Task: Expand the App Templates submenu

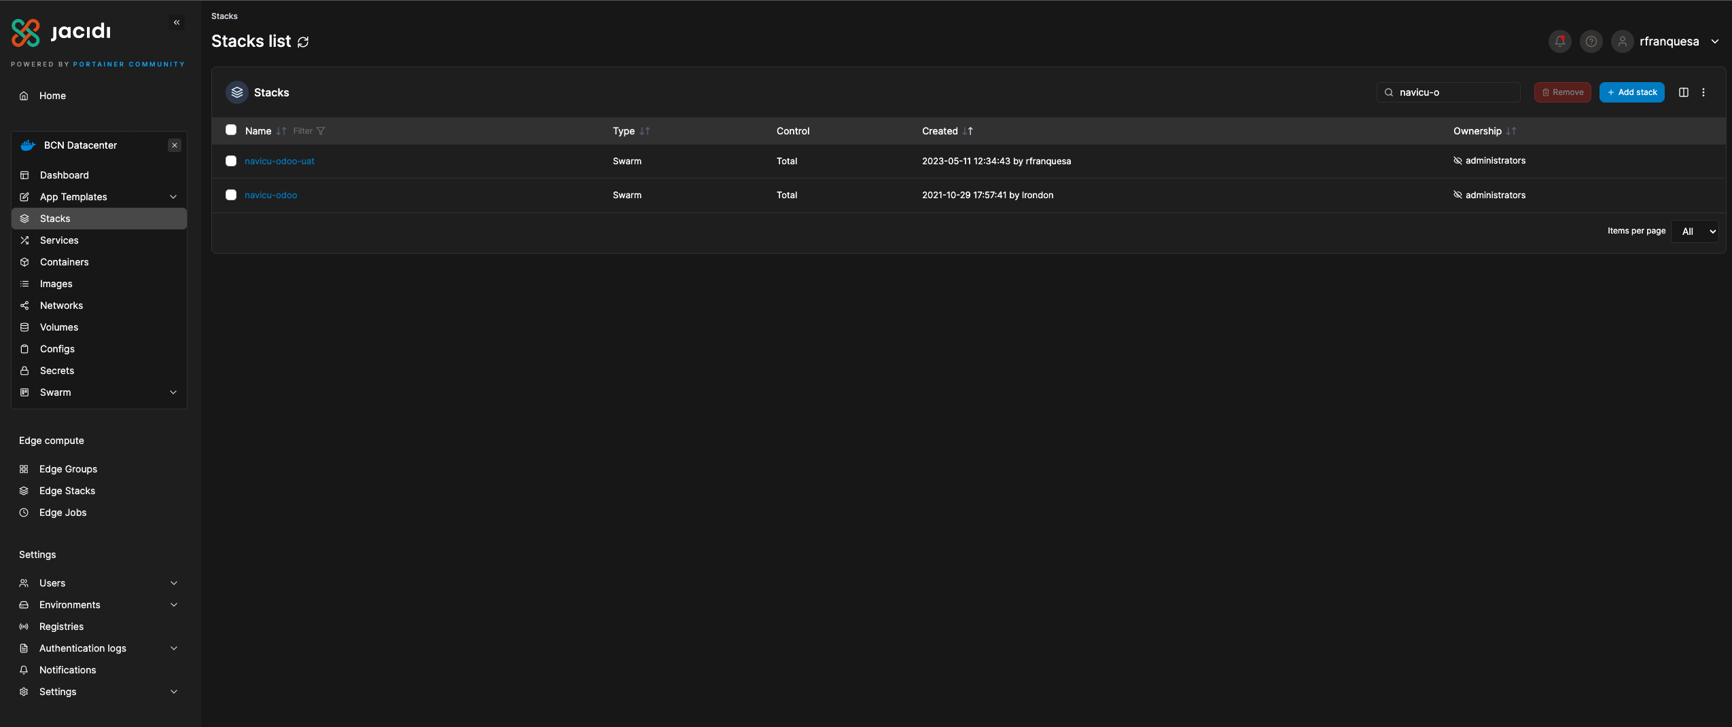Action: pyautogui.click(x=173, y=197)
